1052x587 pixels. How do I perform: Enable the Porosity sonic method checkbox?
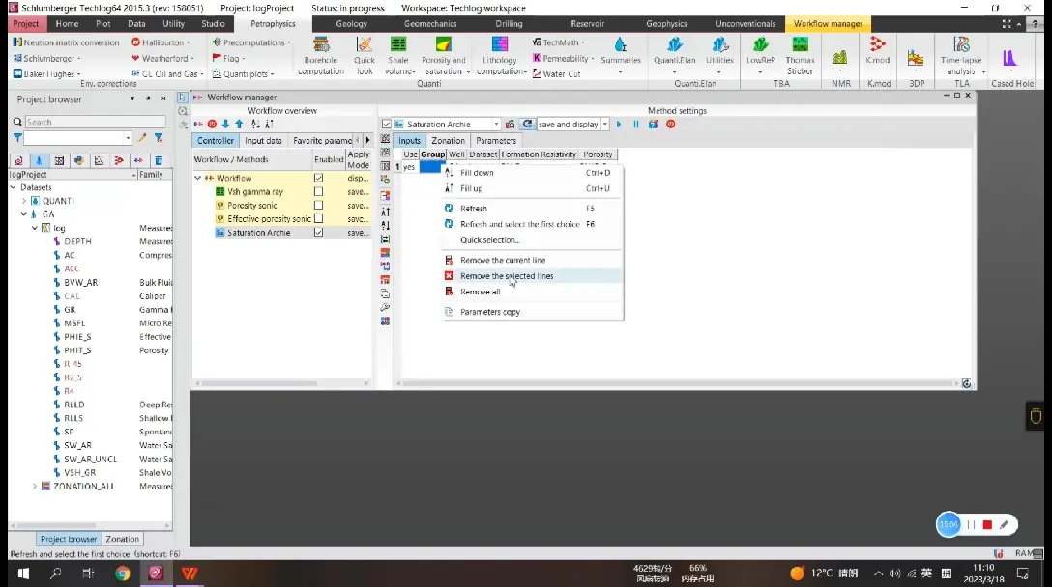point(319,205)
